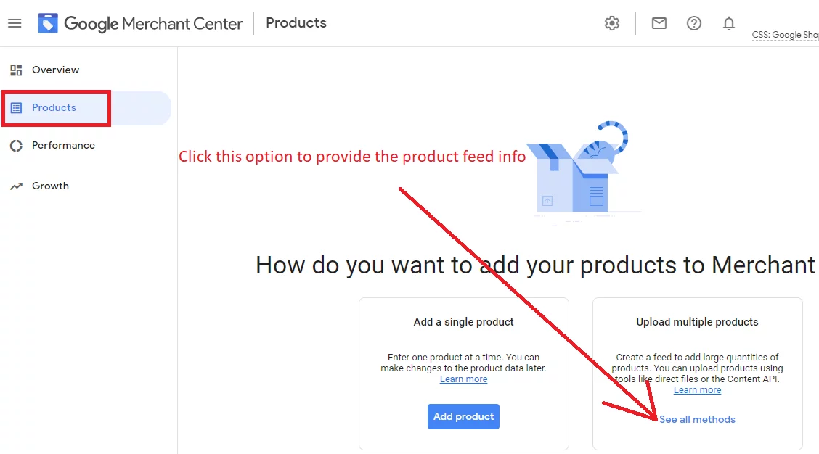Open the mail envelope icon
The width and height of the screenshot is (819, 454).
point(659,23)
